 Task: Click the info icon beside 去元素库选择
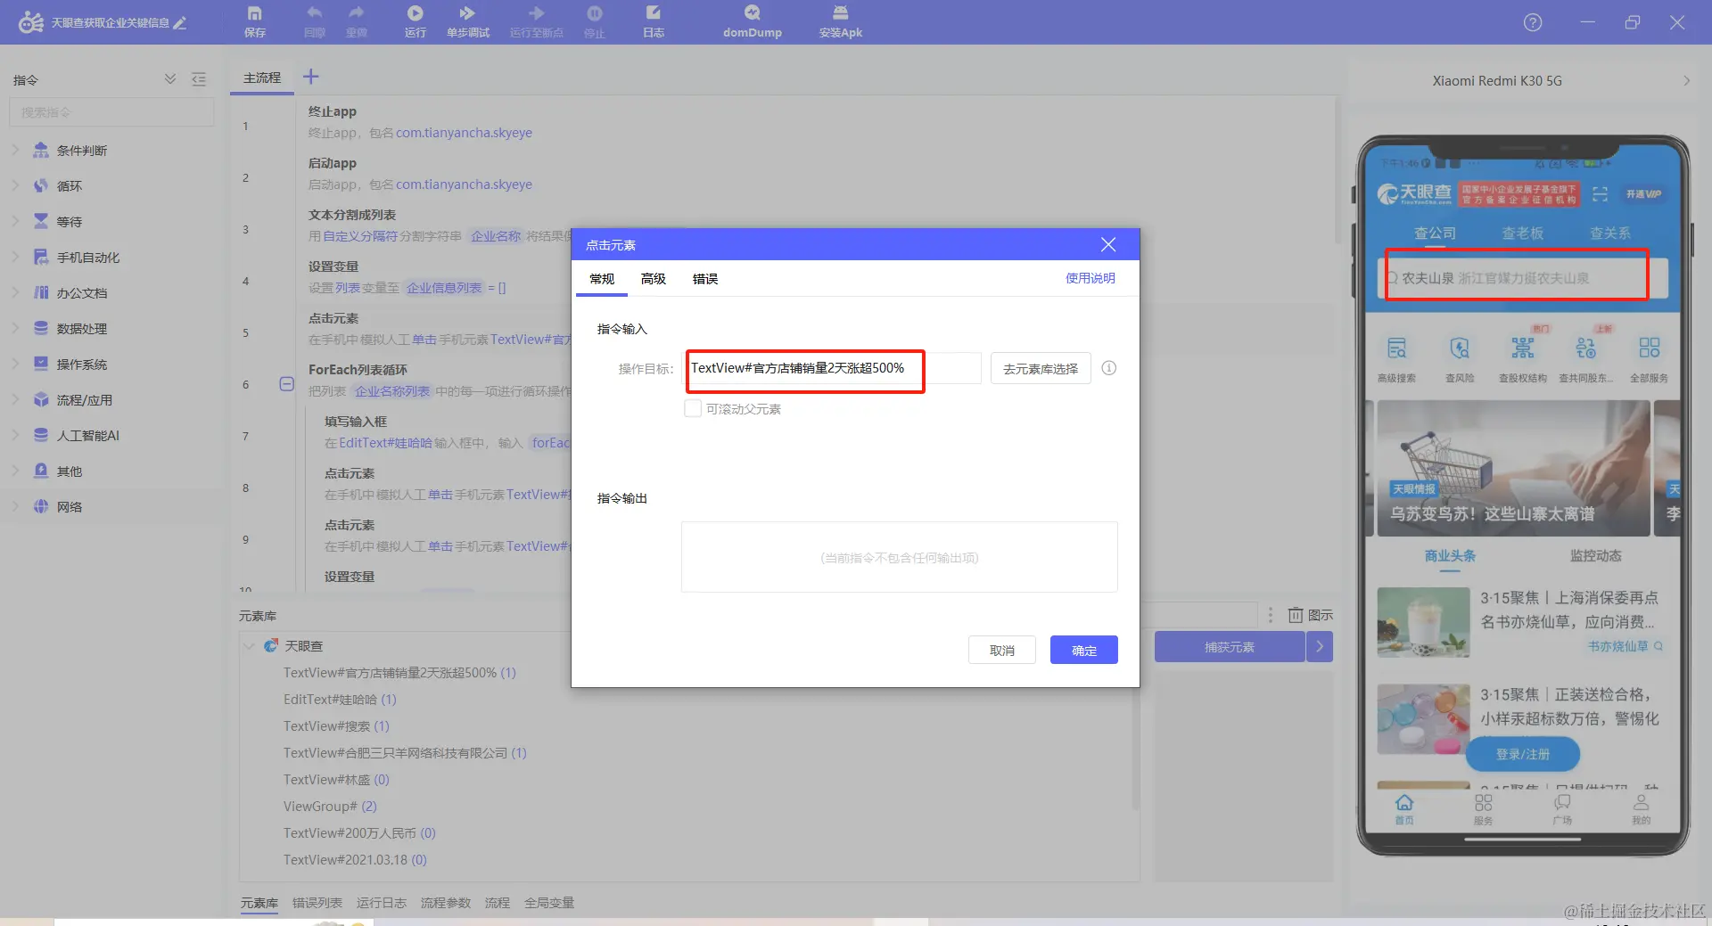[1109, 368]
